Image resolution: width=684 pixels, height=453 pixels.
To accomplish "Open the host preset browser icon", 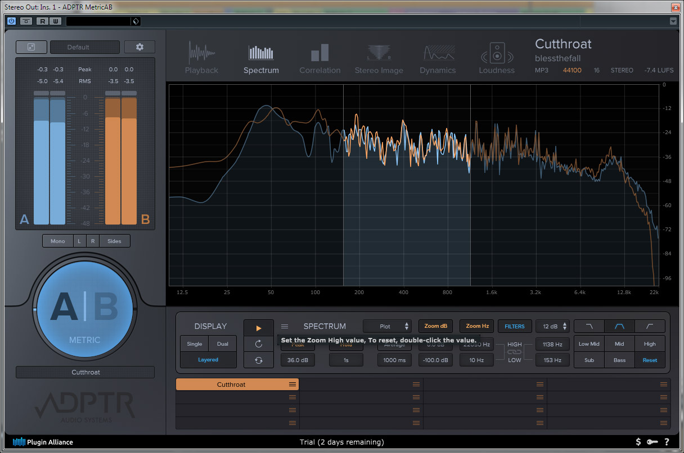I will (x=135, y=21).
